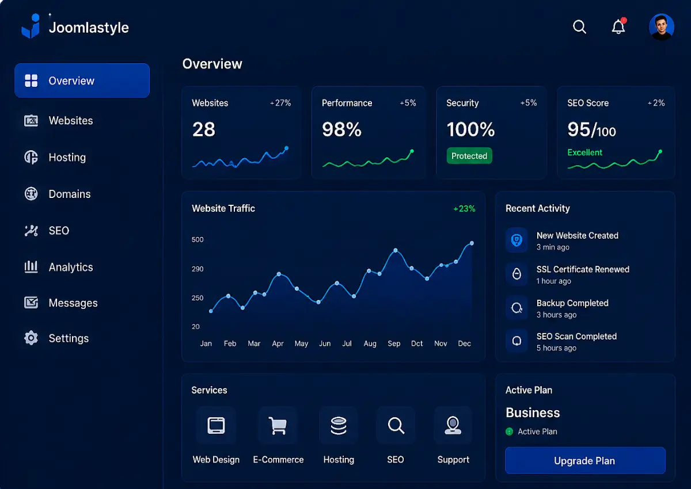The image size is (691, 489).
Task: Click the Domains globe icon
Action: click(x=31, y=194)
